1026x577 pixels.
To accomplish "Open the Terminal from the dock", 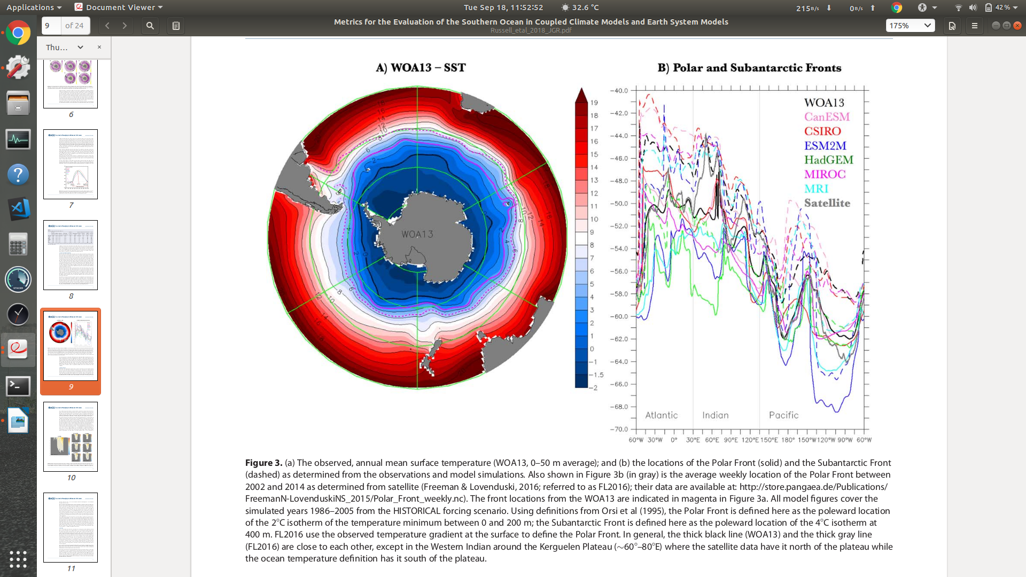I will [18, 386].
